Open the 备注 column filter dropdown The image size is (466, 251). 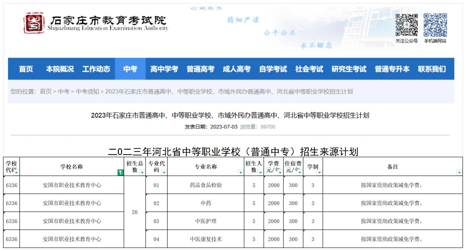click(459, 173)
